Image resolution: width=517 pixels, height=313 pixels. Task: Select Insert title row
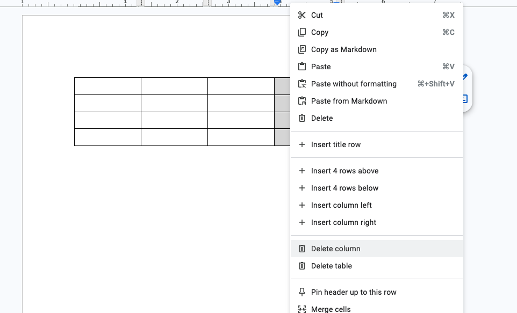[x=335, y=144]
